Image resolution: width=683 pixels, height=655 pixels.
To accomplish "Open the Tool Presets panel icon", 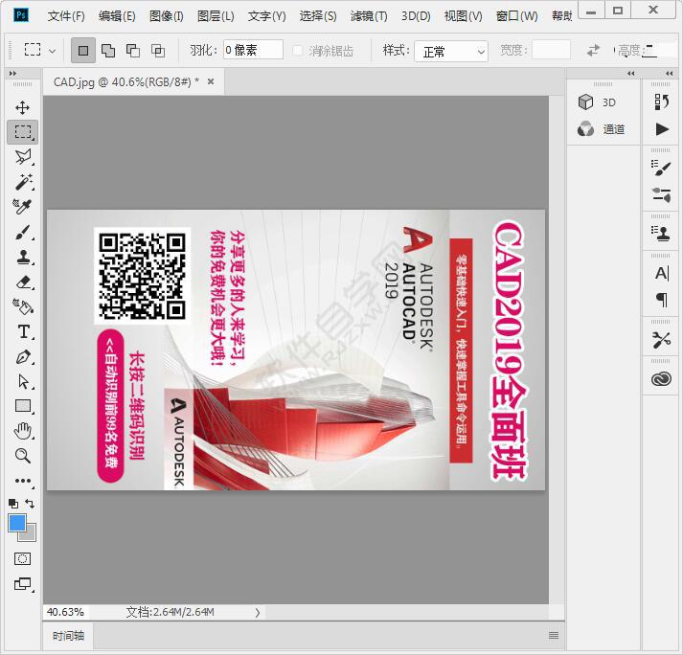I will (x=662, y=340).
